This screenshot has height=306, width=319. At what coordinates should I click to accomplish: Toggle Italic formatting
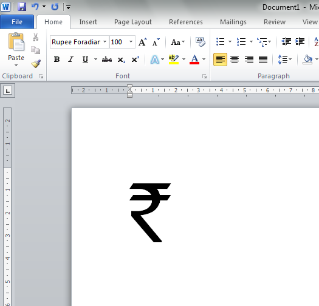click(x=70, y=59)
